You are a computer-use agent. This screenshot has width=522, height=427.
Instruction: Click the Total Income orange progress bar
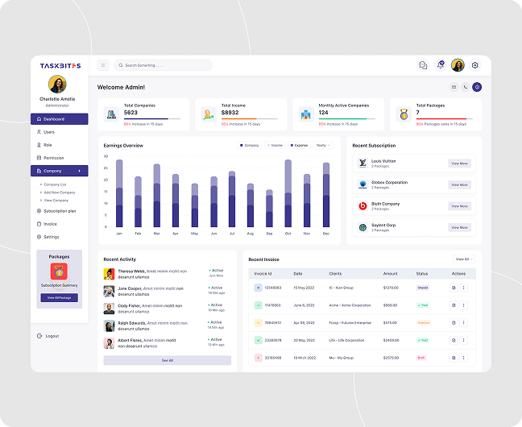249,119
